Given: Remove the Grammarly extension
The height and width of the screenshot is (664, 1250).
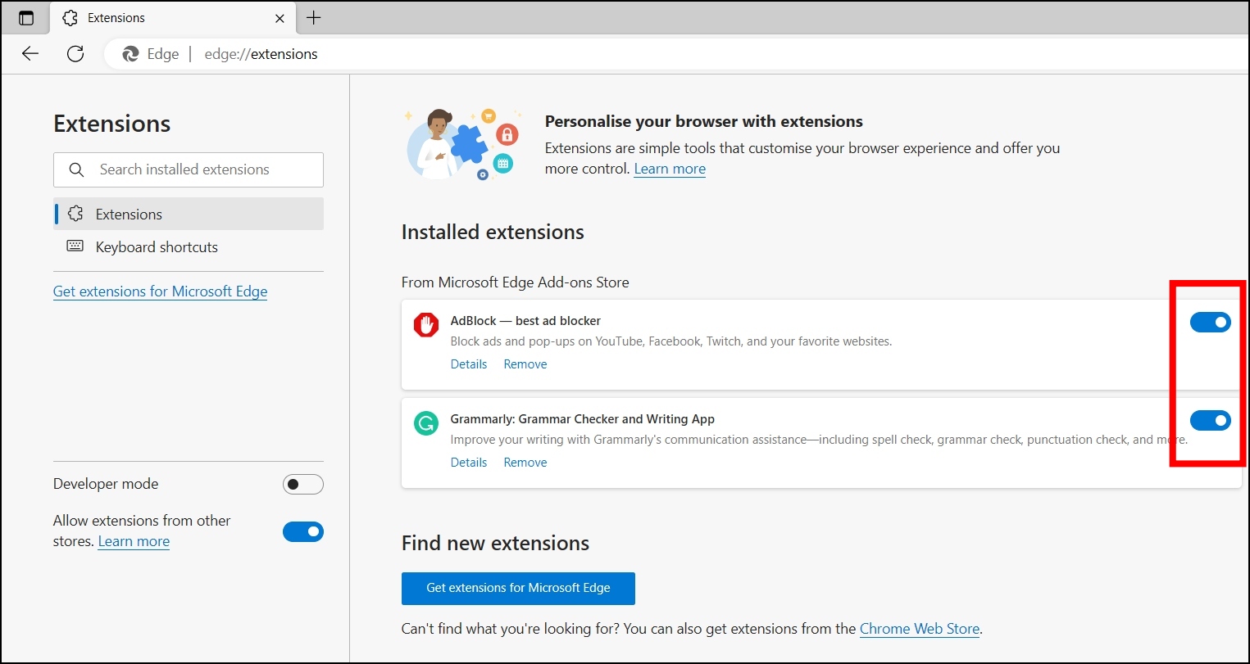Looking at the screenshot, I should 525,463.
